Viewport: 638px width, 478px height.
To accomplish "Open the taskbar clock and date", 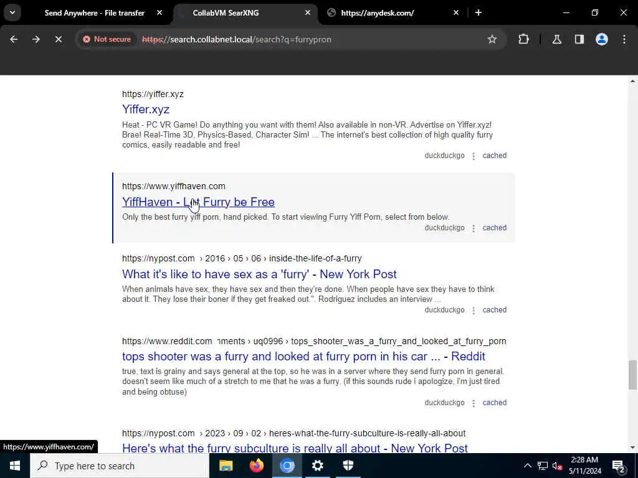I will click(x=584, y=466).
